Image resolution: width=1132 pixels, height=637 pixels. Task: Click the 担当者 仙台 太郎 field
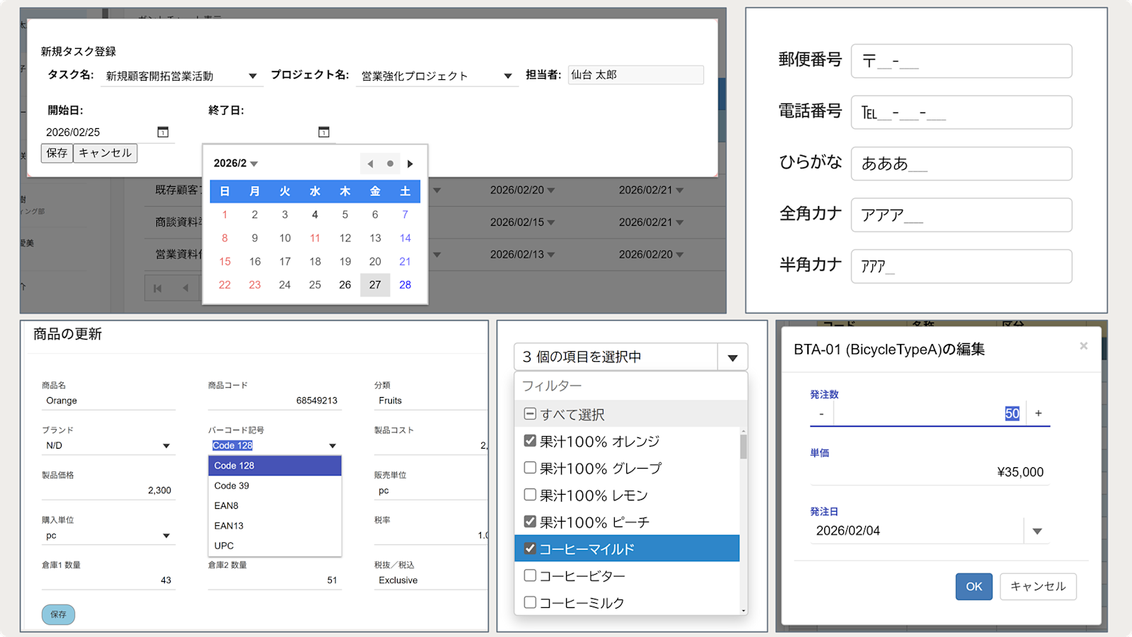(635, 75)
